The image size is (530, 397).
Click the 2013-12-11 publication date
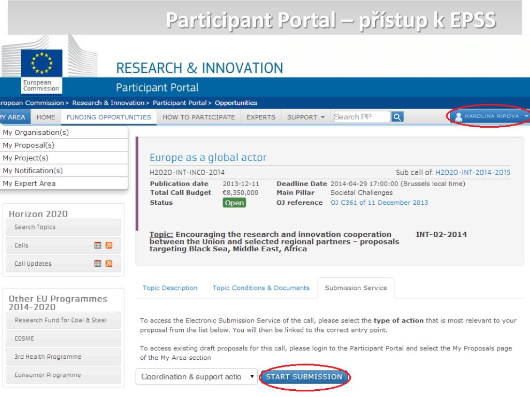[x=241, y=184]
